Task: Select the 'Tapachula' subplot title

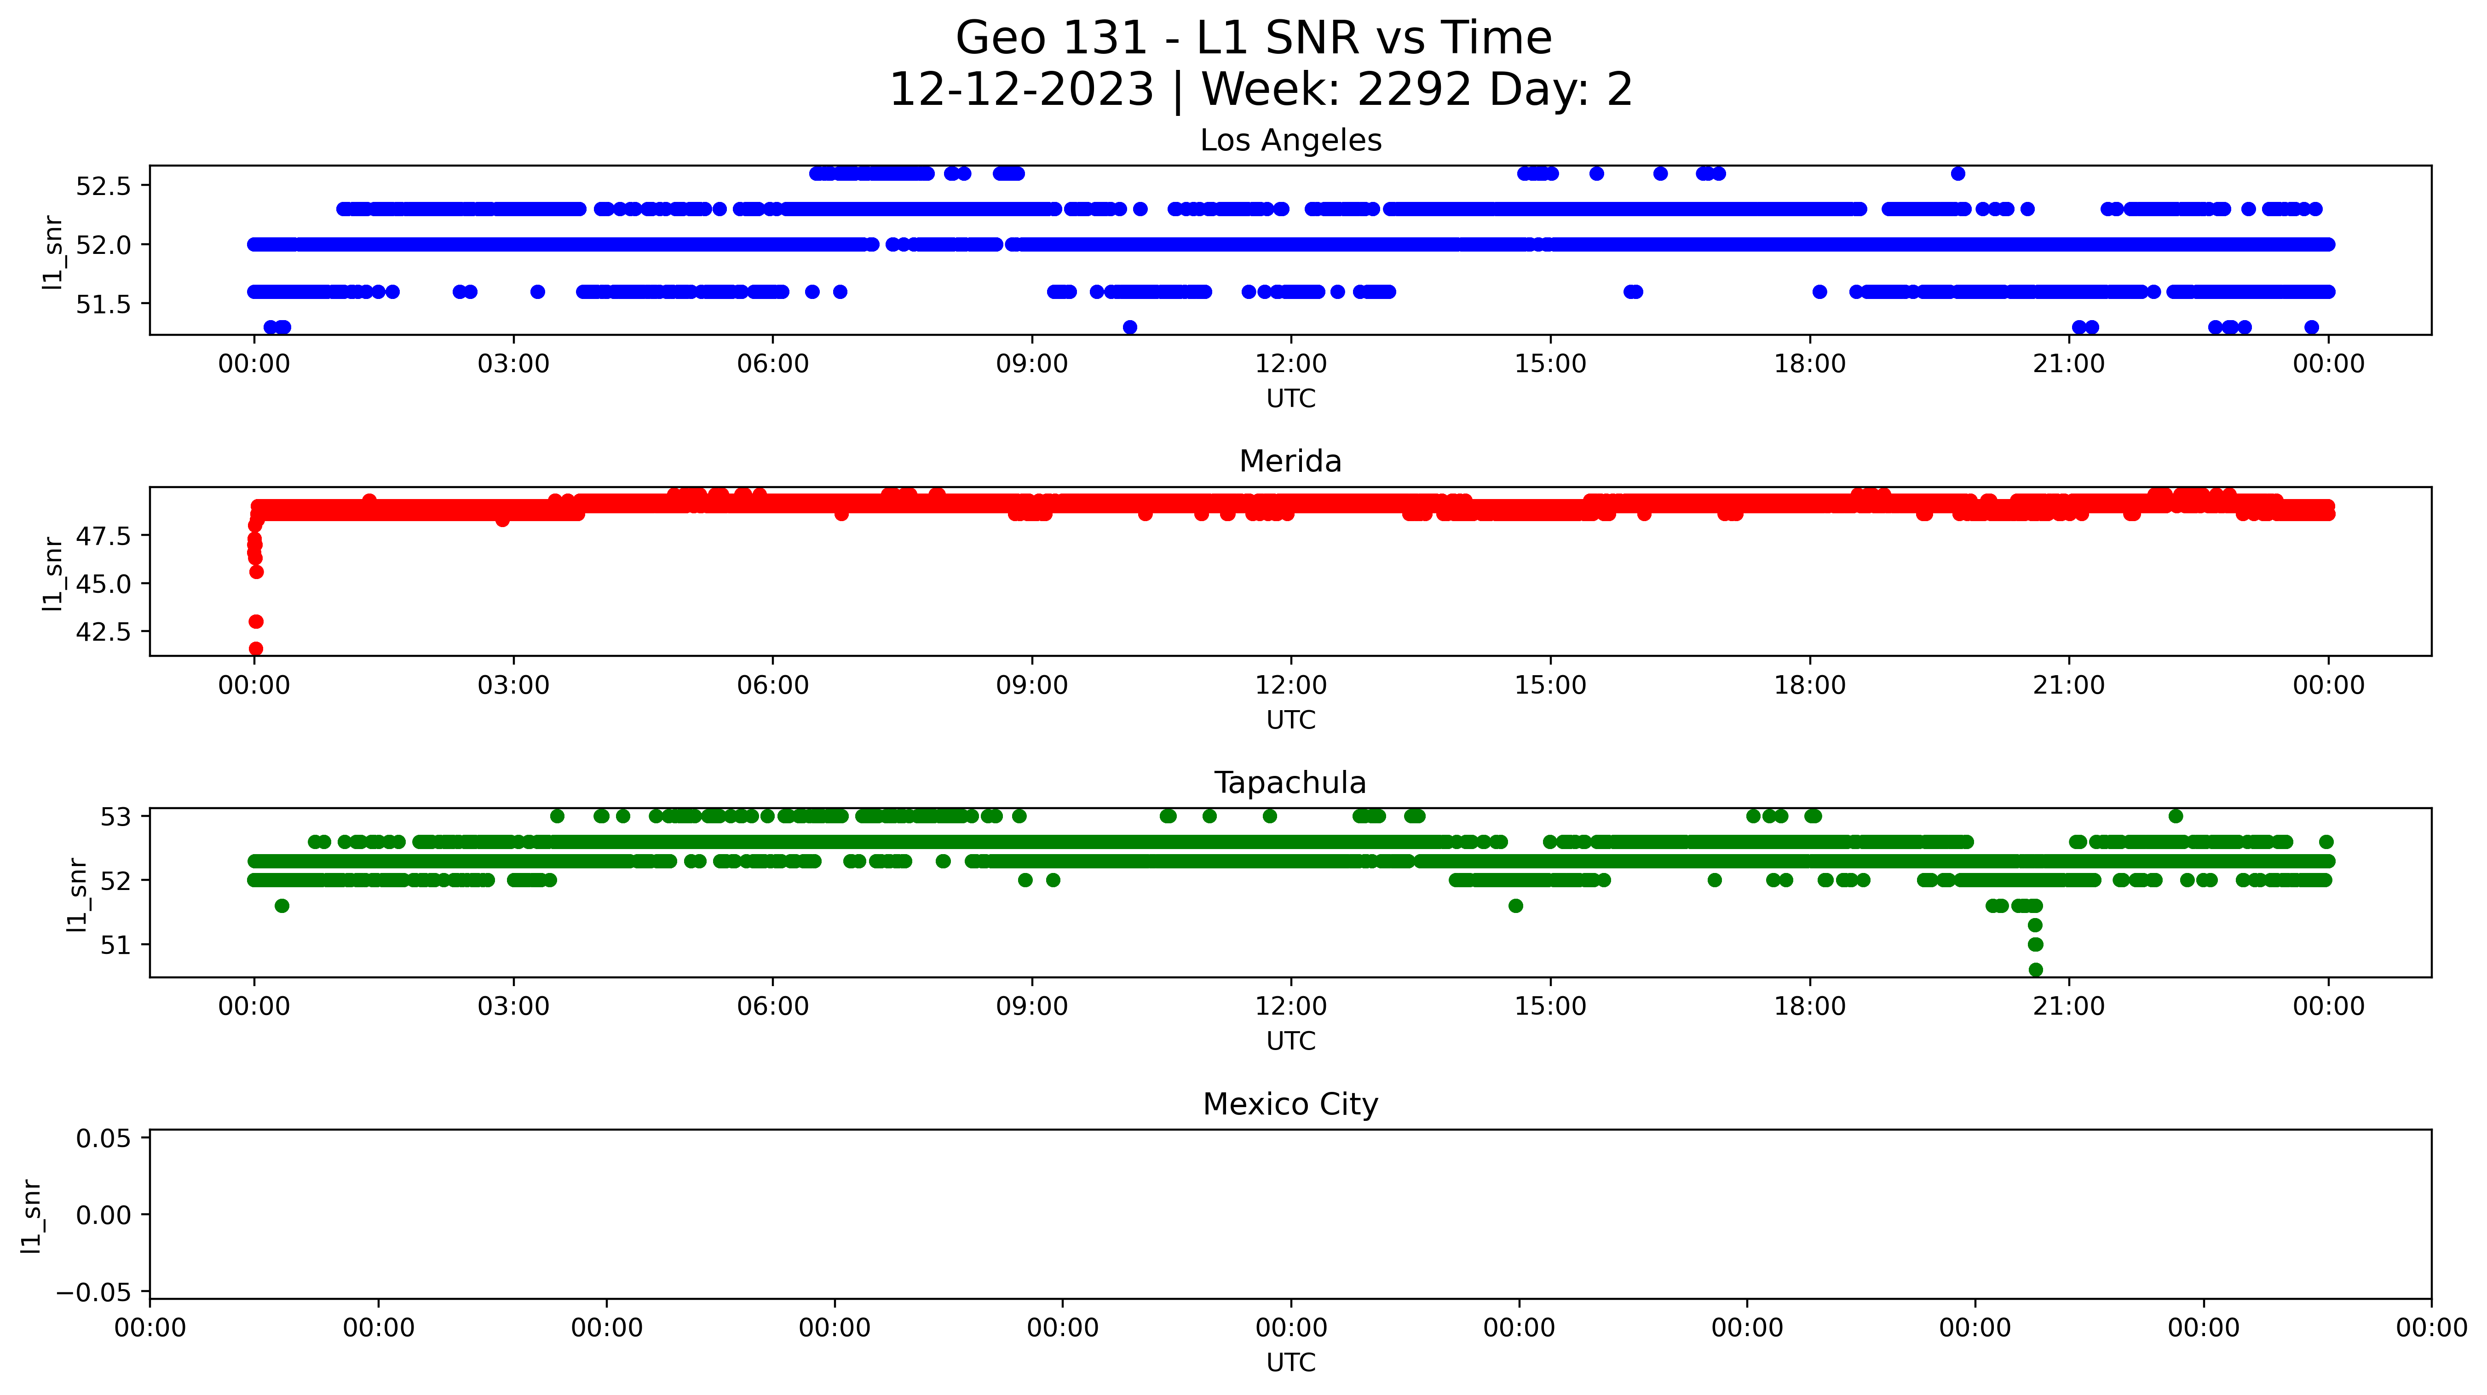Action: [x=1291, y=783]
